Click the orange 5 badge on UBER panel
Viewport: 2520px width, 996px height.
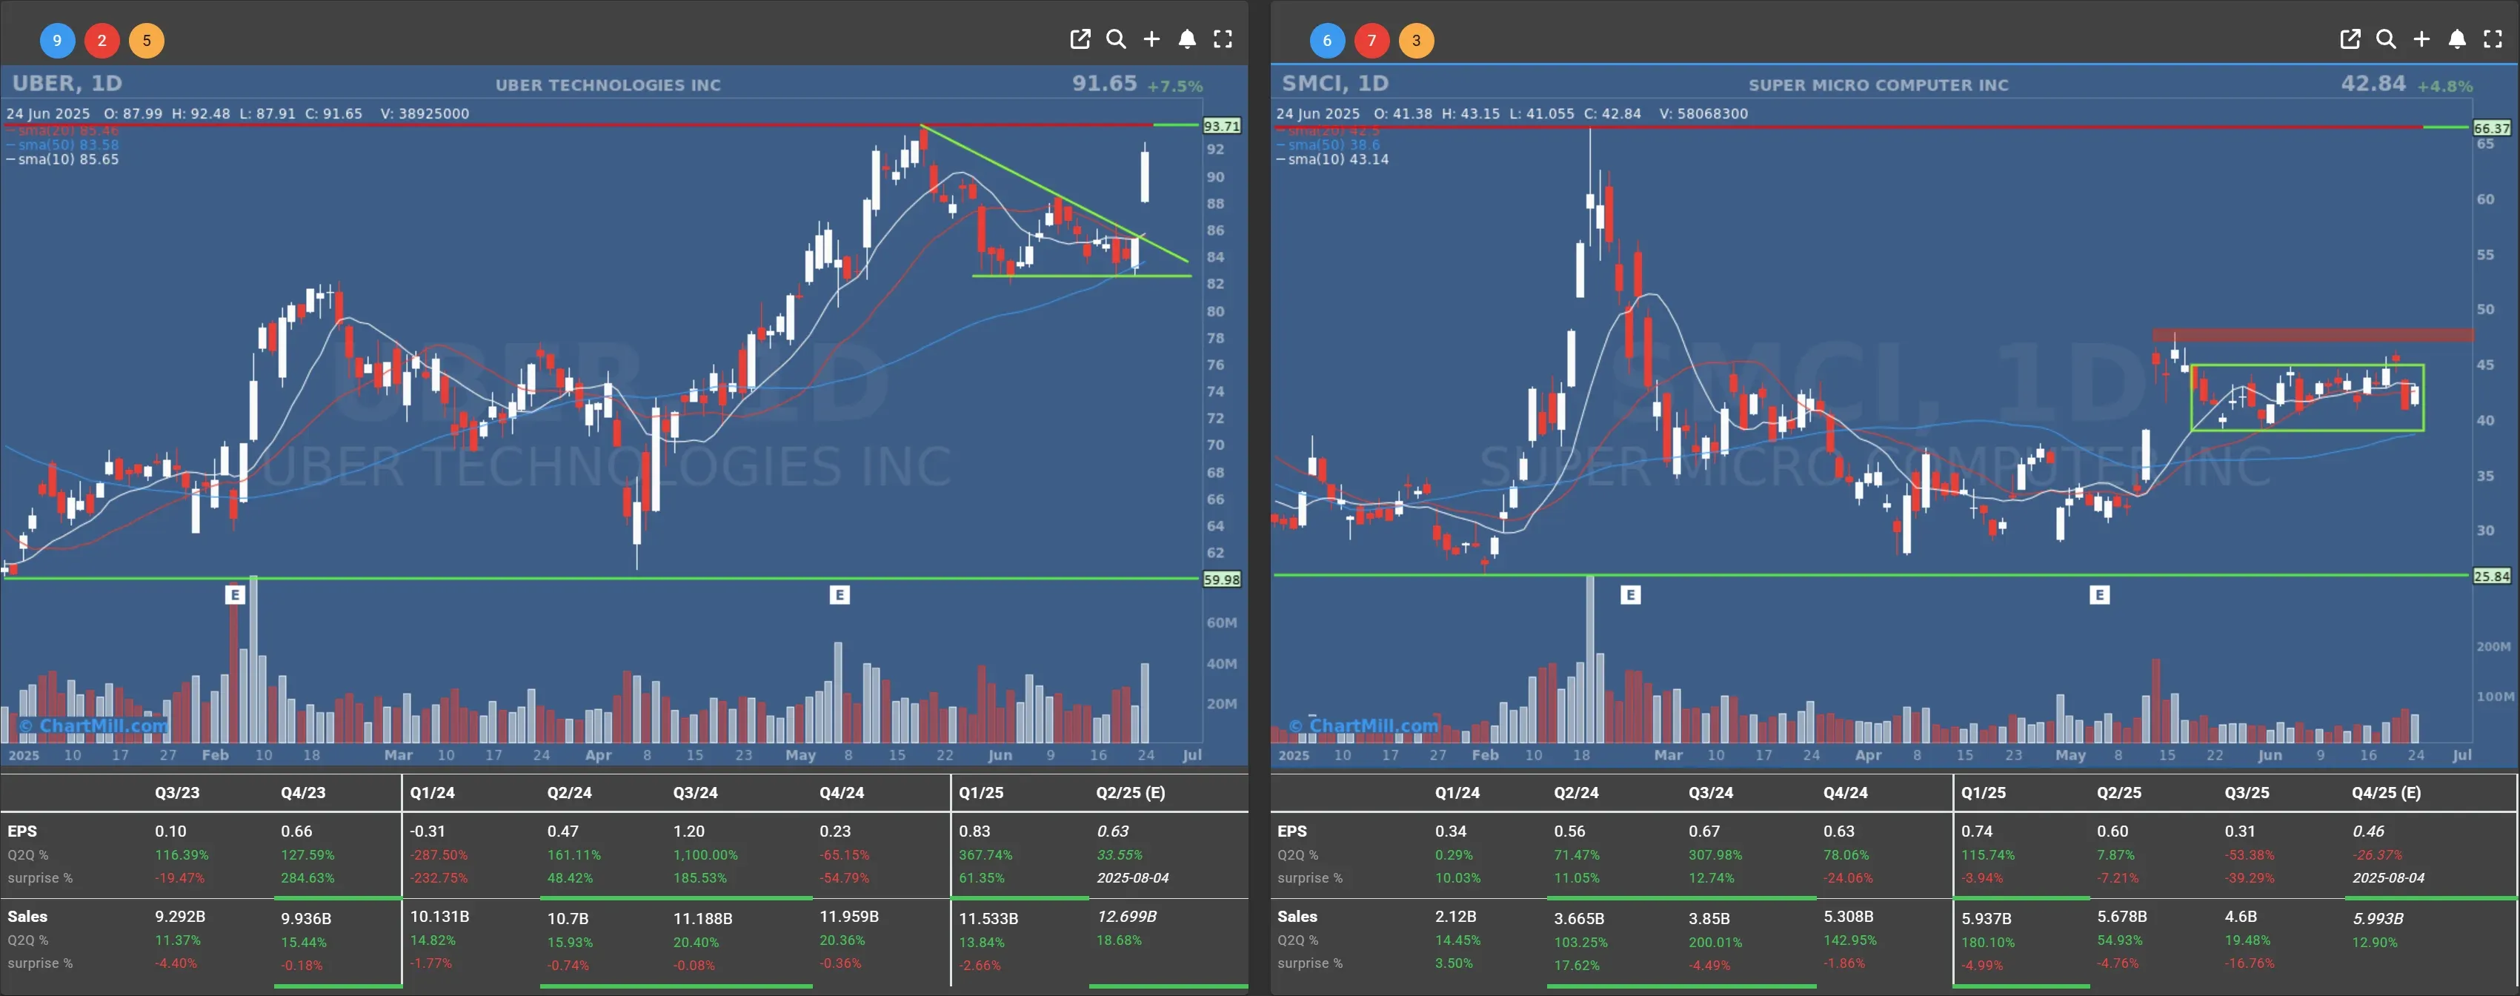(x=147, y=40)
